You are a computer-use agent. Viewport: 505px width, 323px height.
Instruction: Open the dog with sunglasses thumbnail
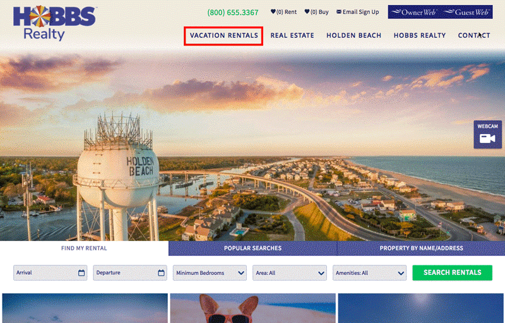pyautogui.click(x=253, y=308)
